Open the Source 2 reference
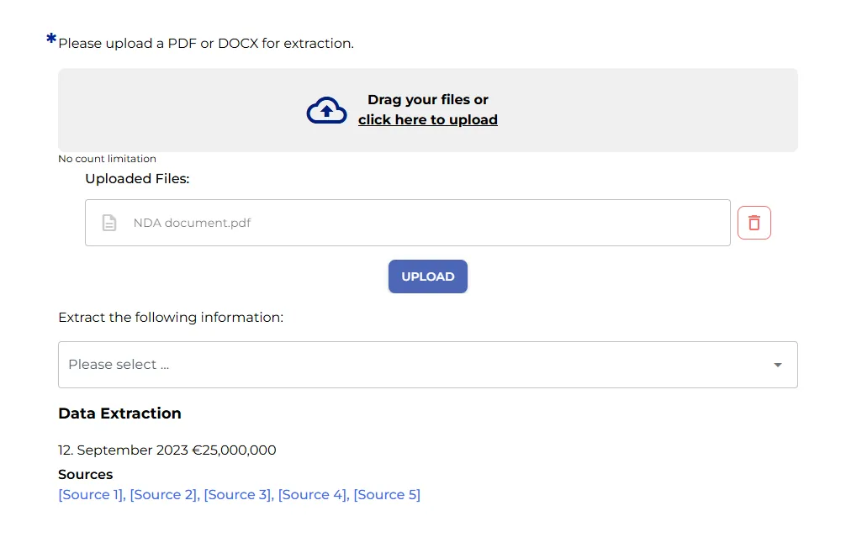 click(164, 494)
